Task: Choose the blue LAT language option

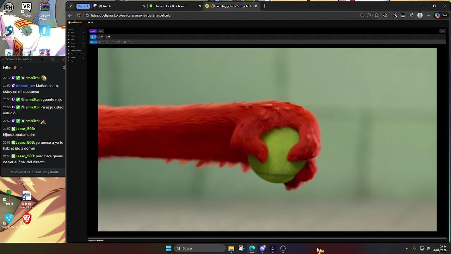Action: (x=93, y=37)
